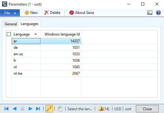164x113 pixels.
Task: Toggle the view layout icon
Action: (x=150, y=13)
